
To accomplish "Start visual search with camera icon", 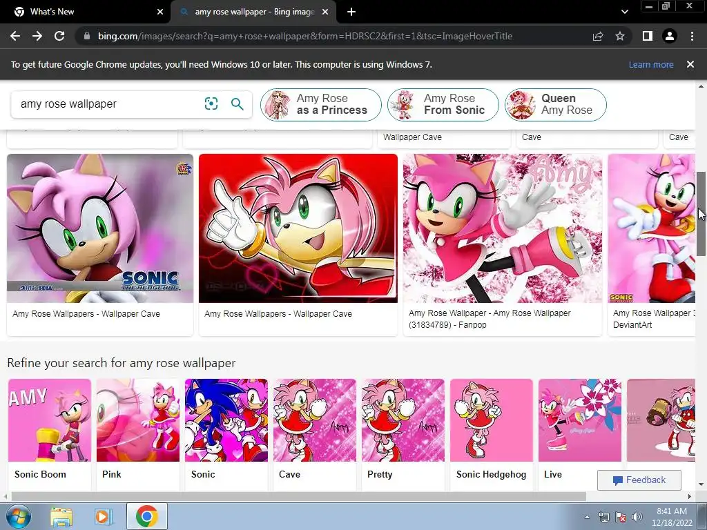I will tap(211, 104).
